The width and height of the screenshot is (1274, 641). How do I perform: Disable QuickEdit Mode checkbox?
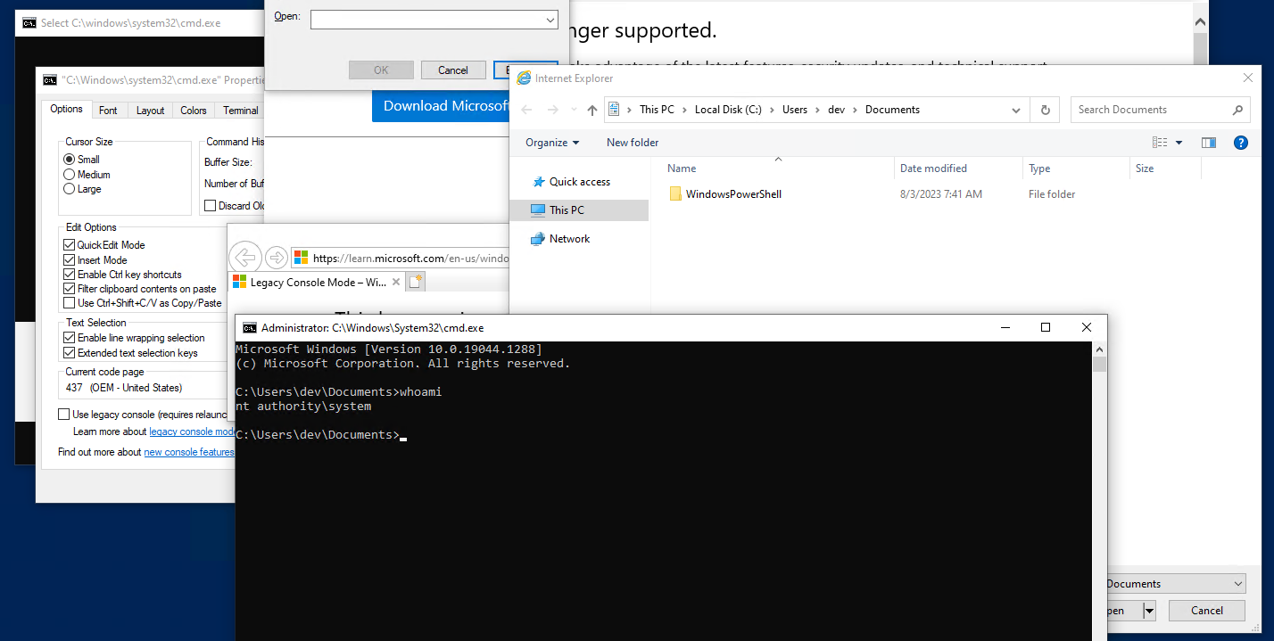click(70, 245)
